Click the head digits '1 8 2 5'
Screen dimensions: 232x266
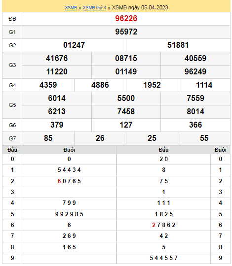tap(164, 214)
